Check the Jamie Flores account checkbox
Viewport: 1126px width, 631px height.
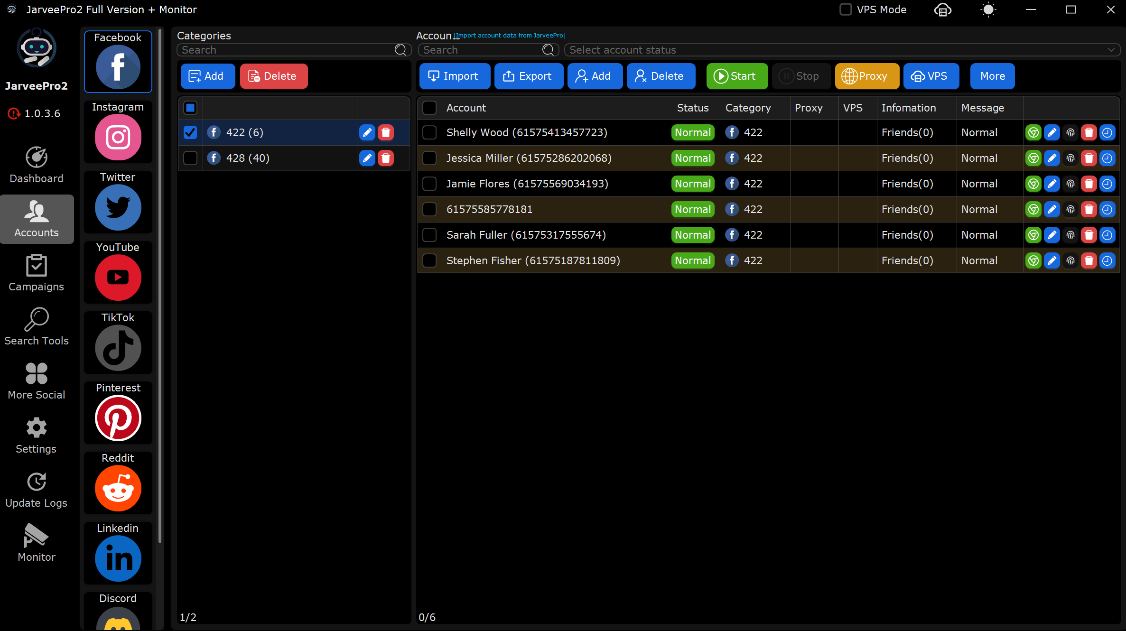pos(429,184)
